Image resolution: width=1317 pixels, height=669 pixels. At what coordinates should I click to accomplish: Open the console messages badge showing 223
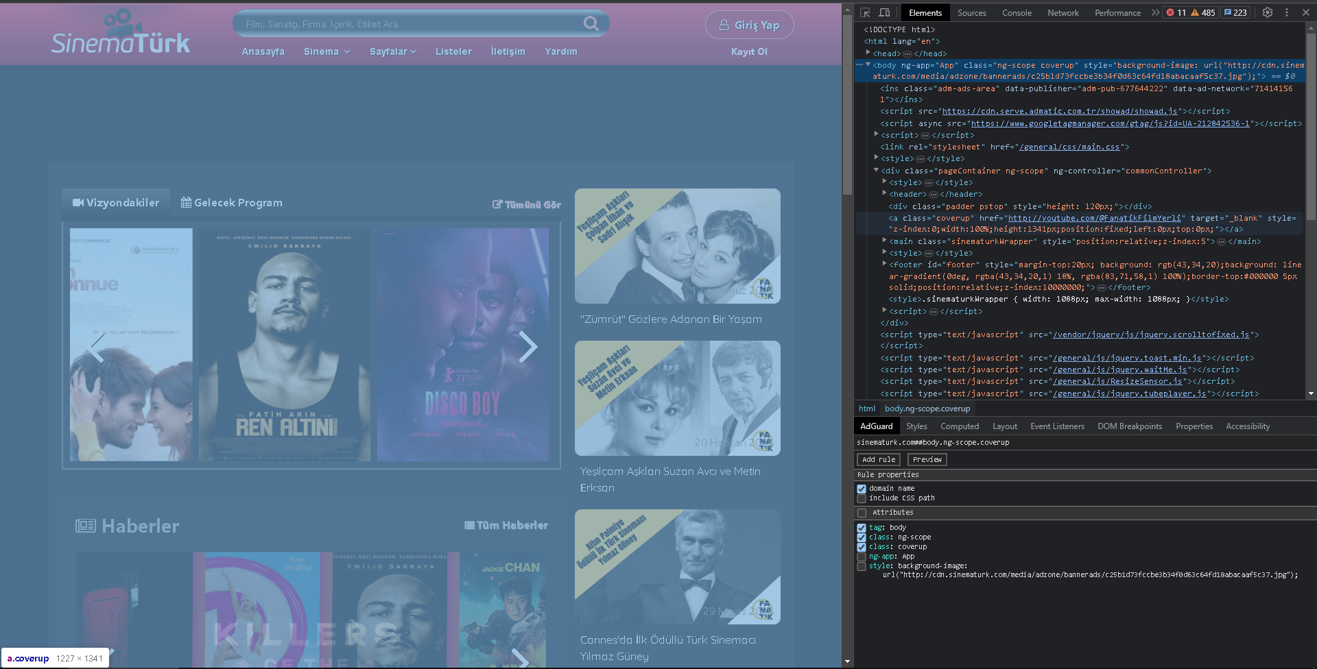pyautogui.click(x=1235, y=12)
